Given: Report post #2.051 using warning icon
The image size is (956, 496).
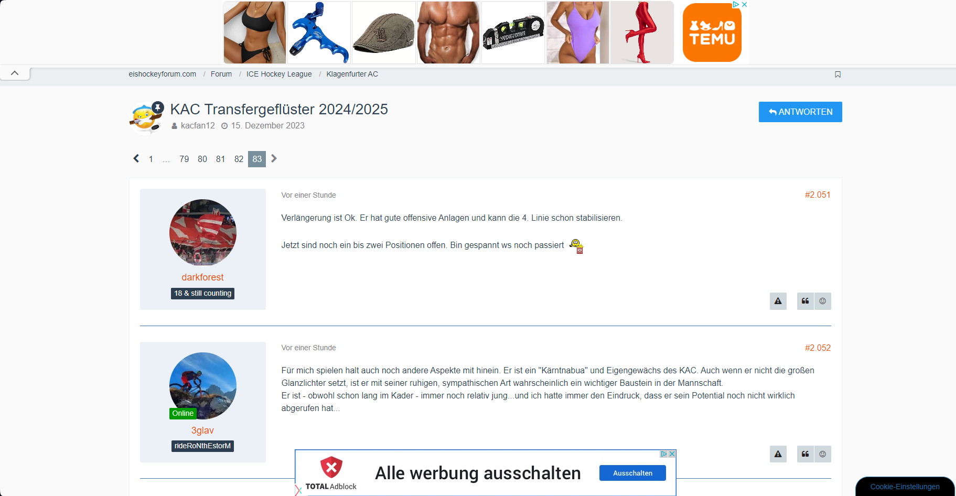Looking at the screenshot, I should tap(778, 301).
